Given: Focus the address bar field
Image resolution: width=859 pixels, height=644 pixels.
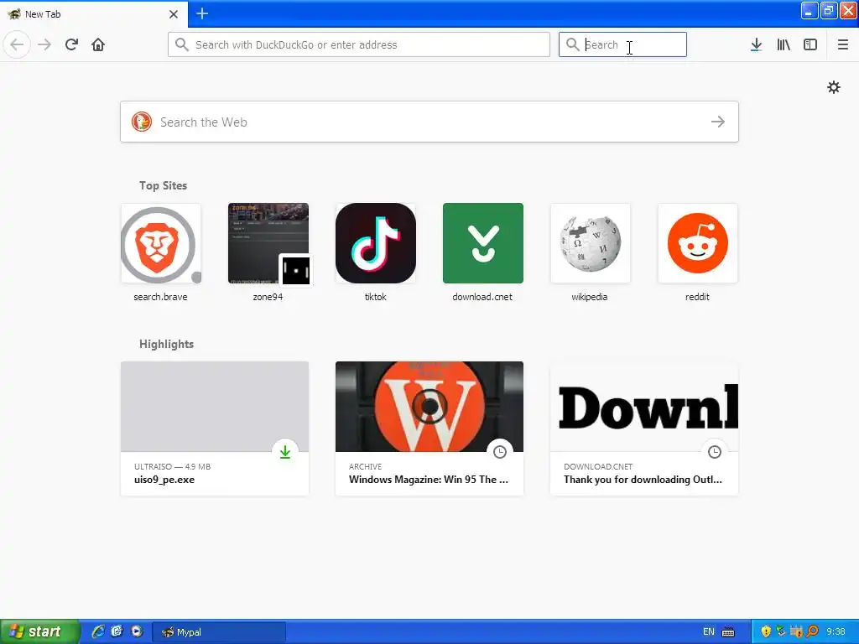Looking at the screenshot, I should (x=359, y=44).
